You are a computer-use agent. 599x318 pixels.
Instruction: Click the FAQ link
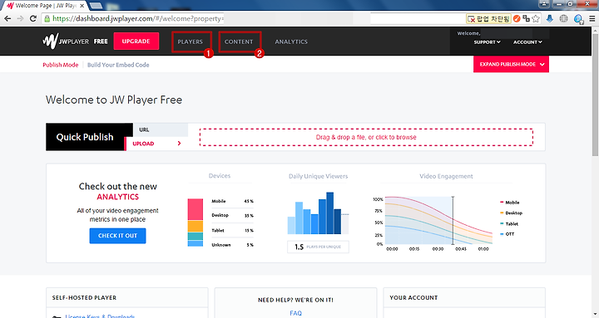[295, 313]
